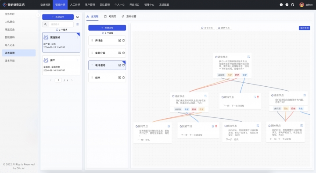Open the menu icon on the topmost 语音节点 card
The image size is (316, 173).
pos(248,57)
